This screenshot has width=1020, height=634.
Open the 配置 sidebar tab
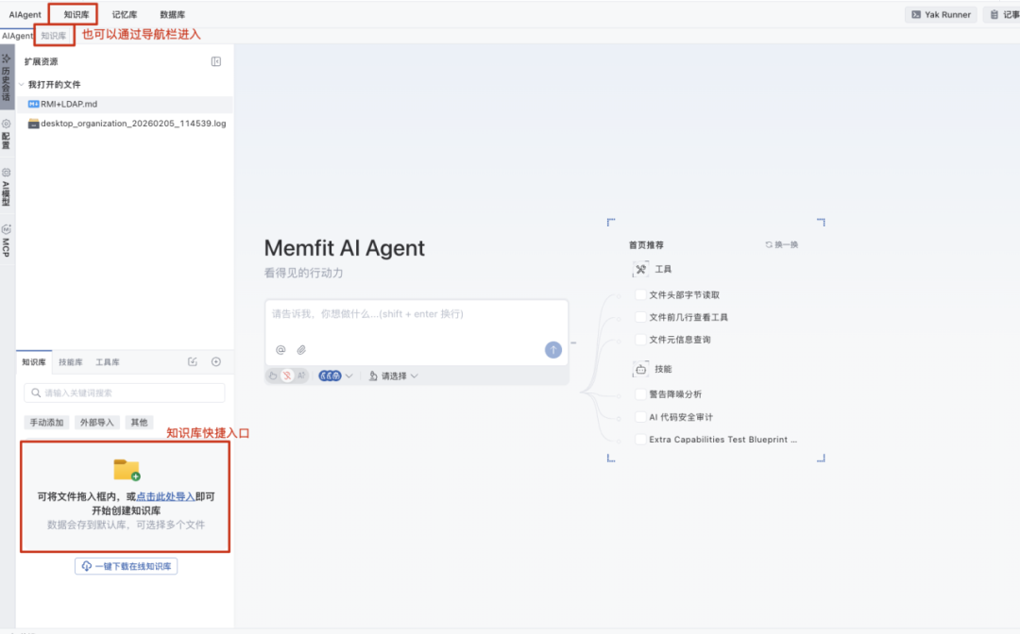[7, 135]
